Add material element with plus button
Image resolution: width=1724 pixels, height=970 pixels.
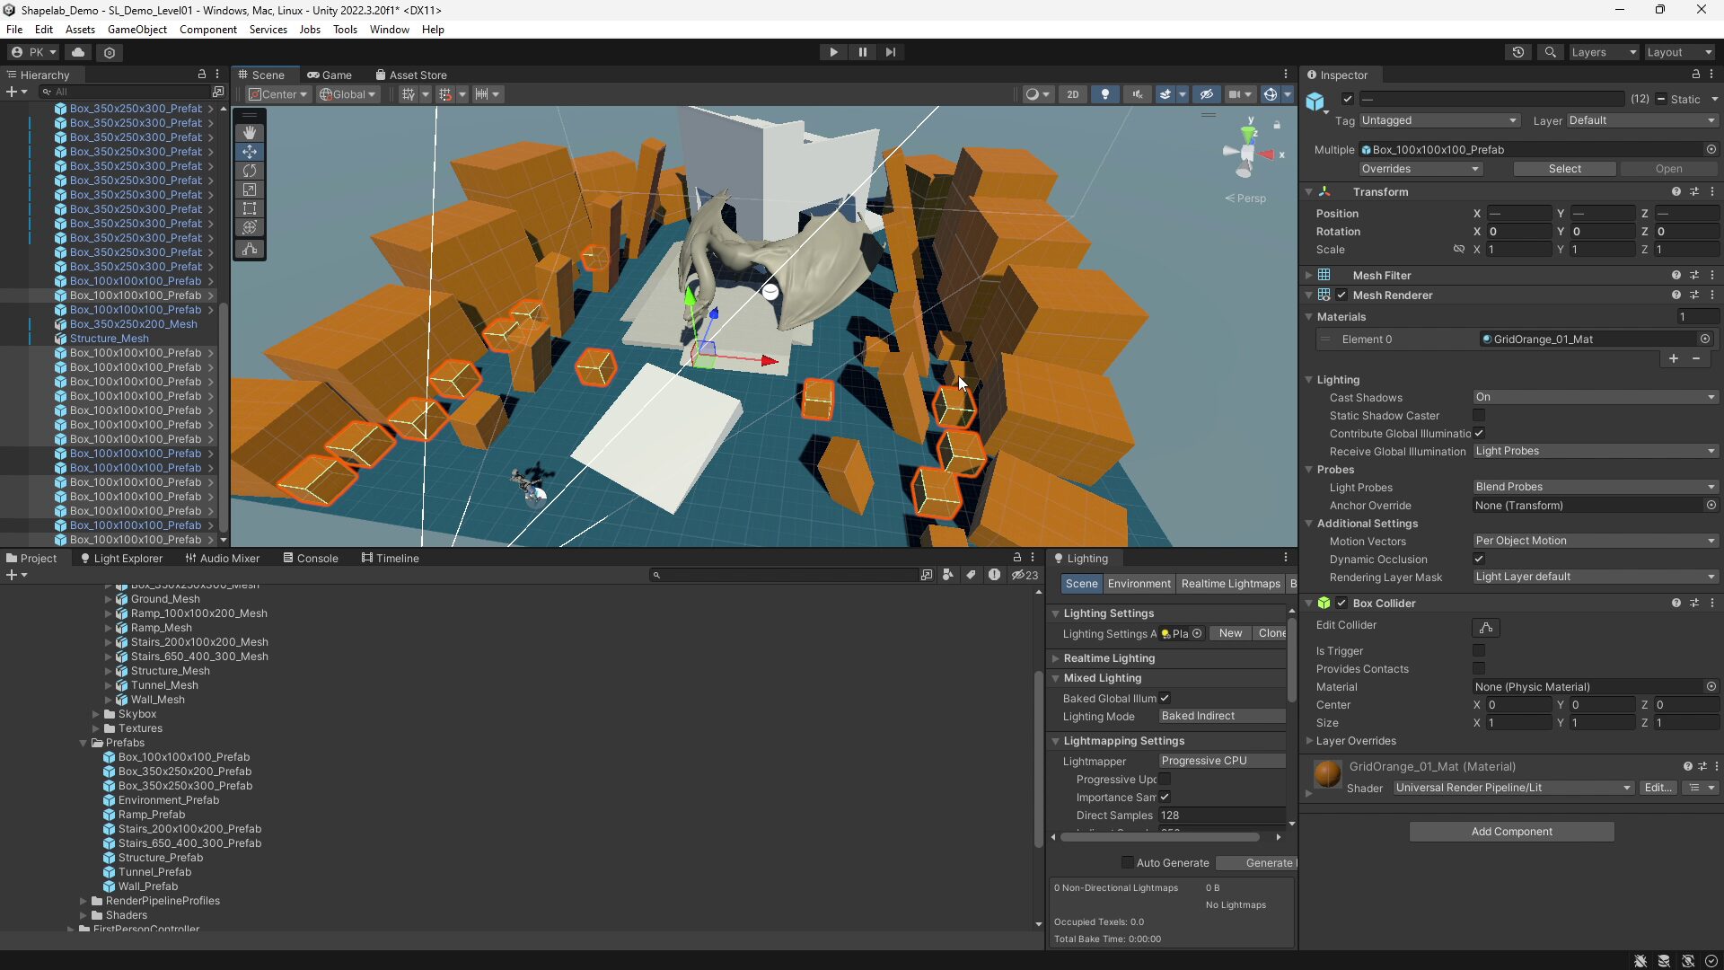pyautogui.click(x=1674, y=358)
